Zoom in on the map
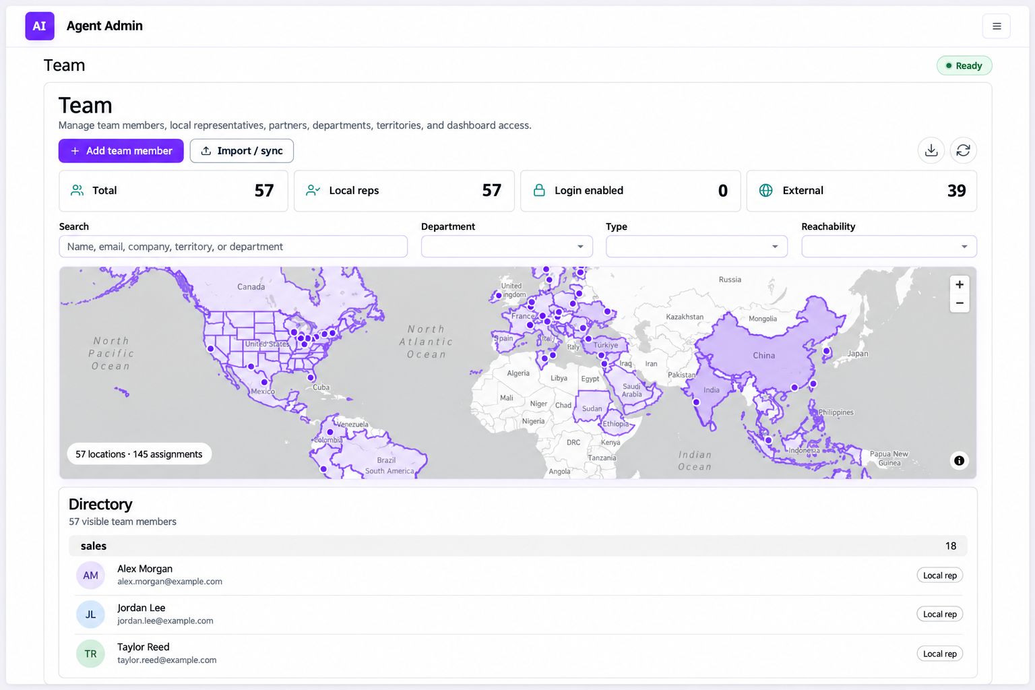The width and height of the screenshot is (1035, 690). 960,284
